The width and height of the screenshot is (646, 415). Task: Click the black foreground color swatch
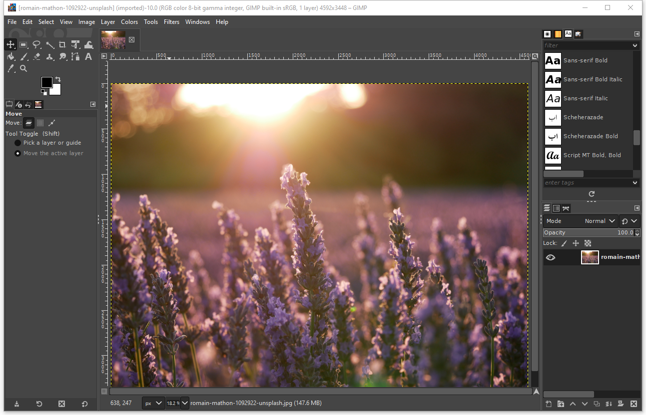[46, 82]
